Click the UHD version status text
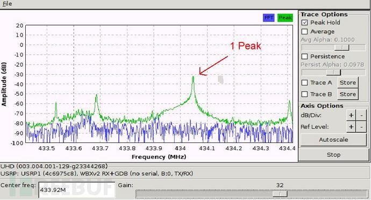 54,166
